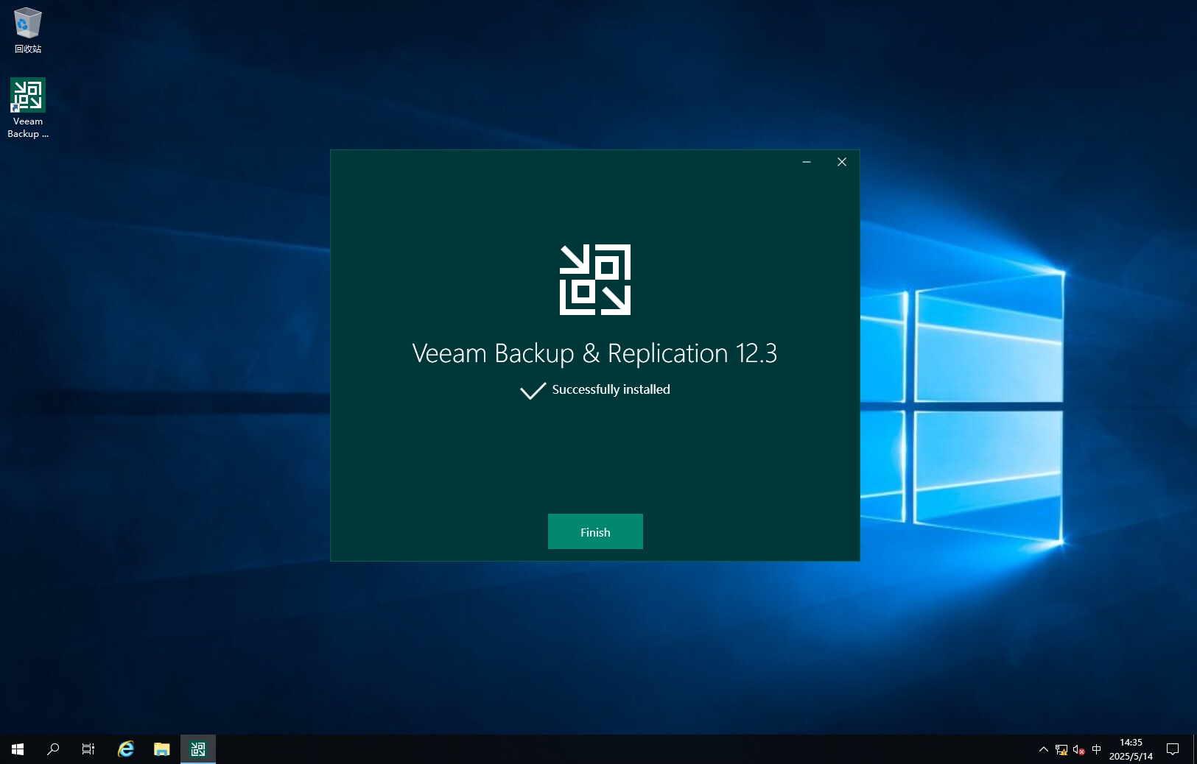Click the checkmark next to Successfully installed

tap(533, 390)
